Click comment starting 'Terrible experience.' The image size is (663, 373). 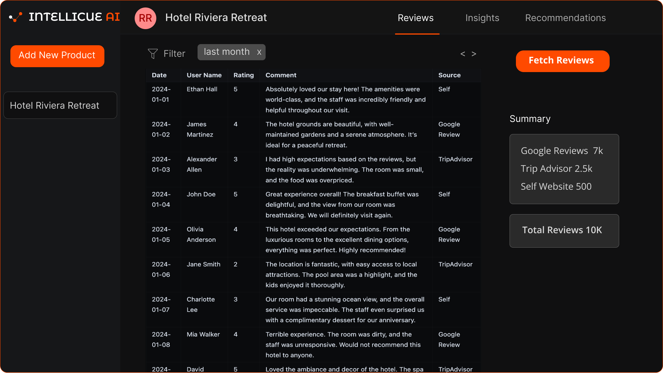point(343,345)
